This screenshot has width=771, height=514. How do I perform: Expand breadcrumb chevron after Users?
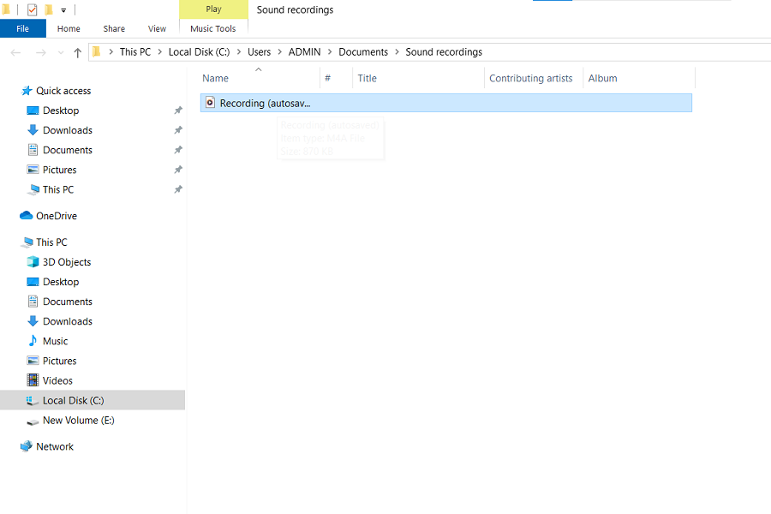point(279,52)
